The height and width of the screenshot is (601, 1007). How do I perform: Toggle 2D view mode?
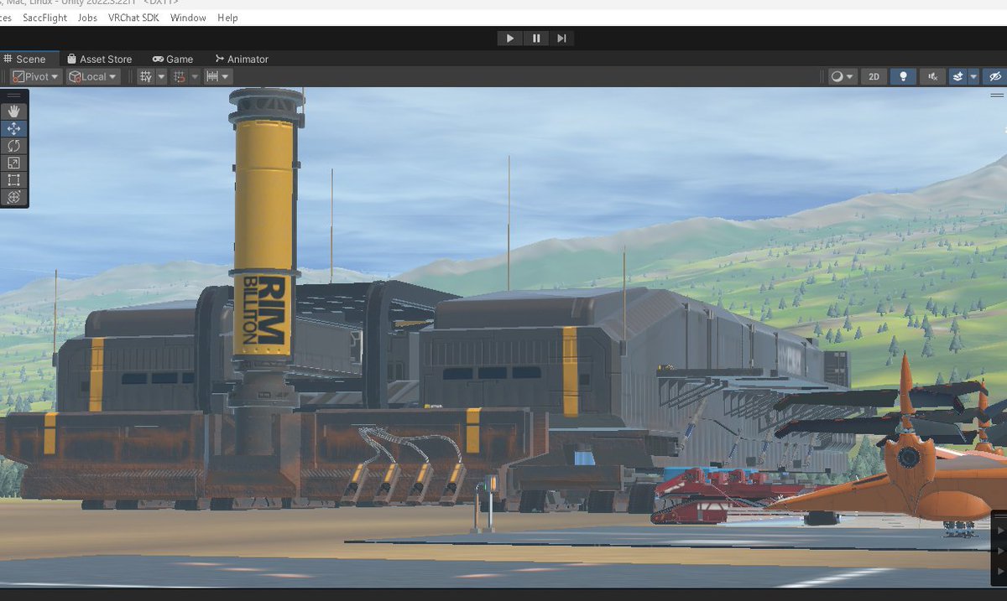tap(874, 76)
